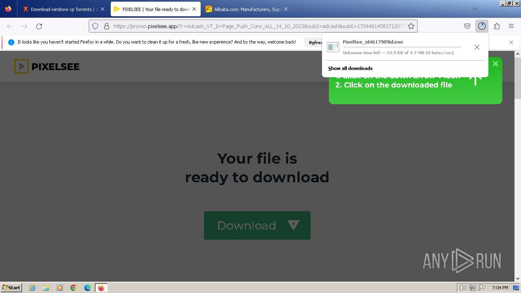
Task: Select the PIXELSEE file ready tab
Action: pos(155,9)
